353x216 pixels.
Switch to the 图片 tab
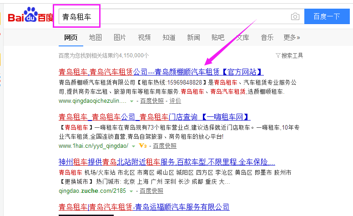[x=120, y=37]
